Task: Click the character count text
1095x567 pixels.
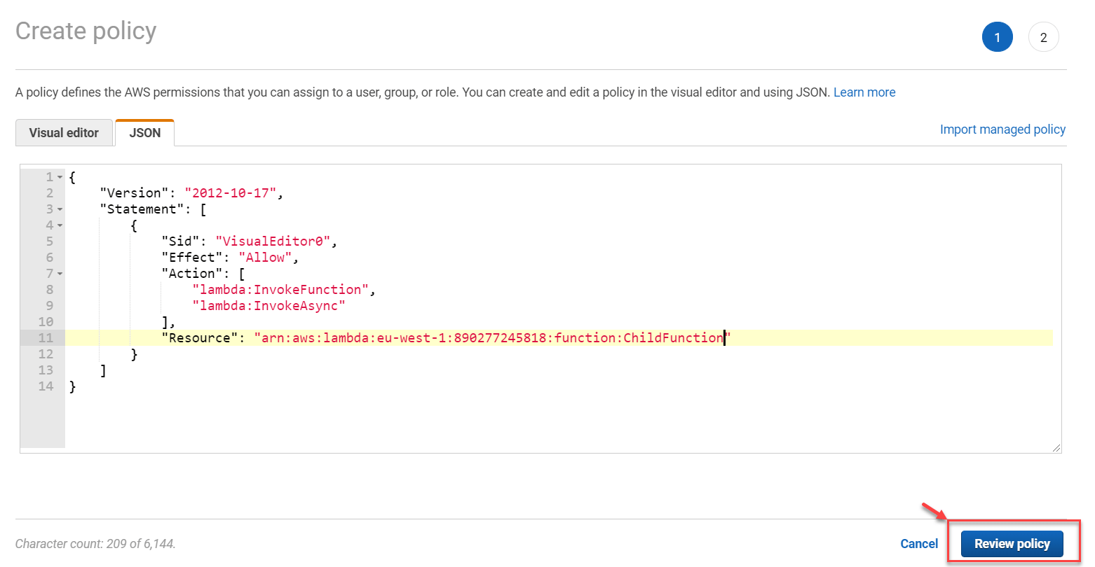Action: click(x=95, y=543)
